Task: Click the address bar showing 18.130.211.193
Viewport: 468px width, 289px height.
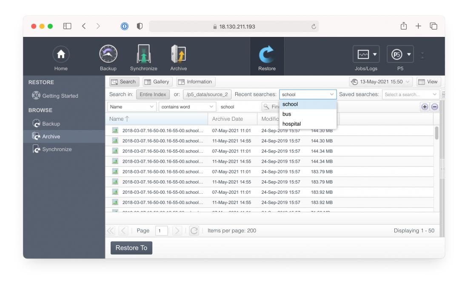Action: pos(234,26)
